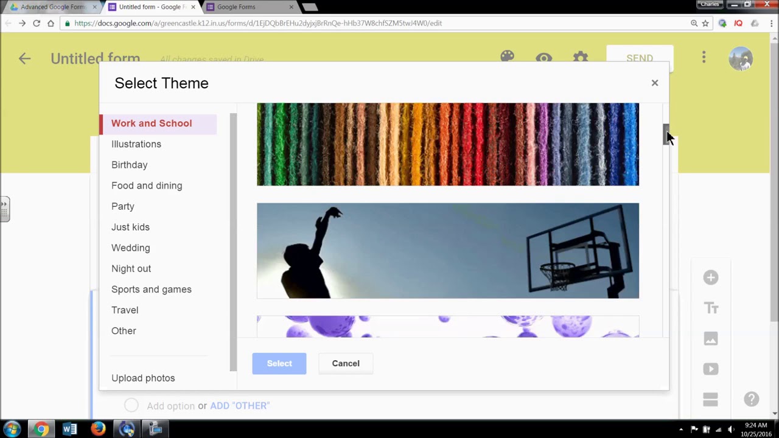Open Firefox from the taskbar
This screenshot has width=779, height=438.
(98, 429)
